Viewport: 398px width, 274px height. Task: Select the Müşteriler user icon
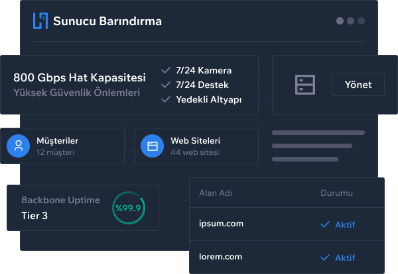(x=19, y=146)
